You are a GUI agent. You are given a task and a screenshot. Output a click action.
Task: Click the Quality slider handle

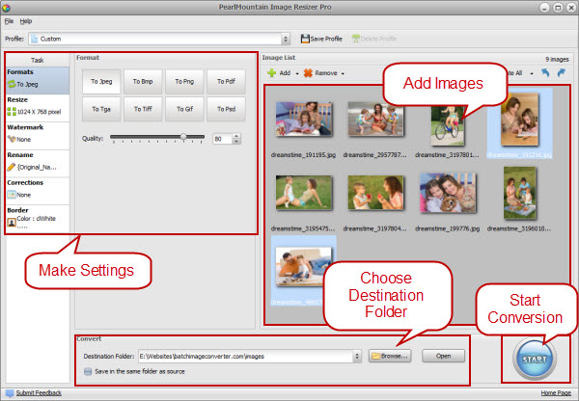(183, 137)
